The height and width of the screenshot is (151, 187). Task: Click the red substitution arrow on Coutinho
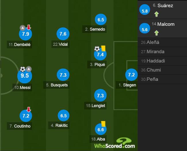[28, 110]
